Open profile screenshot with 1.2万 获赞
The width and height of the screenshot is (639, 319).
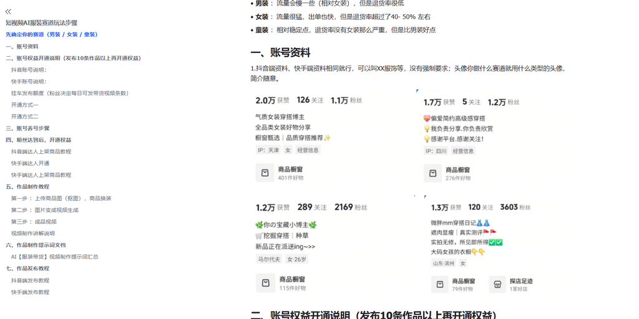[x=332, y=247]
